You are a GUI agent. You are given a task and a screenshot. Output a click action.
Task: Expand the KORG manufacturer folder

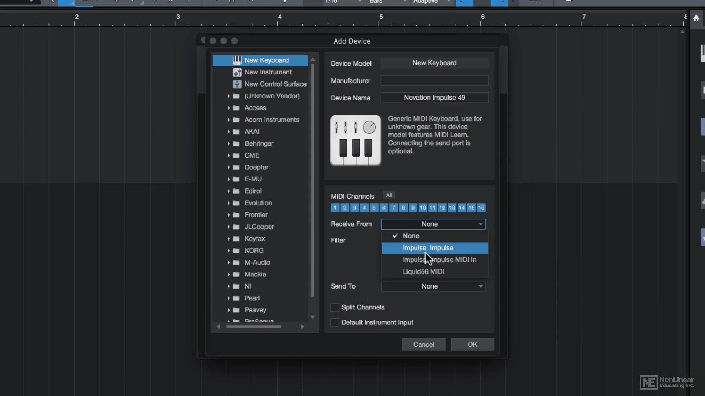(229, 250)
